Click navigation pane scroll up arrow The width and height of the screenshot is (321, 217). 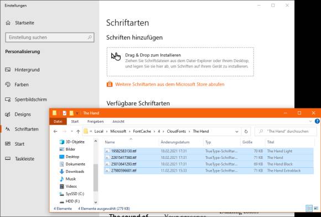coord(96,141)
